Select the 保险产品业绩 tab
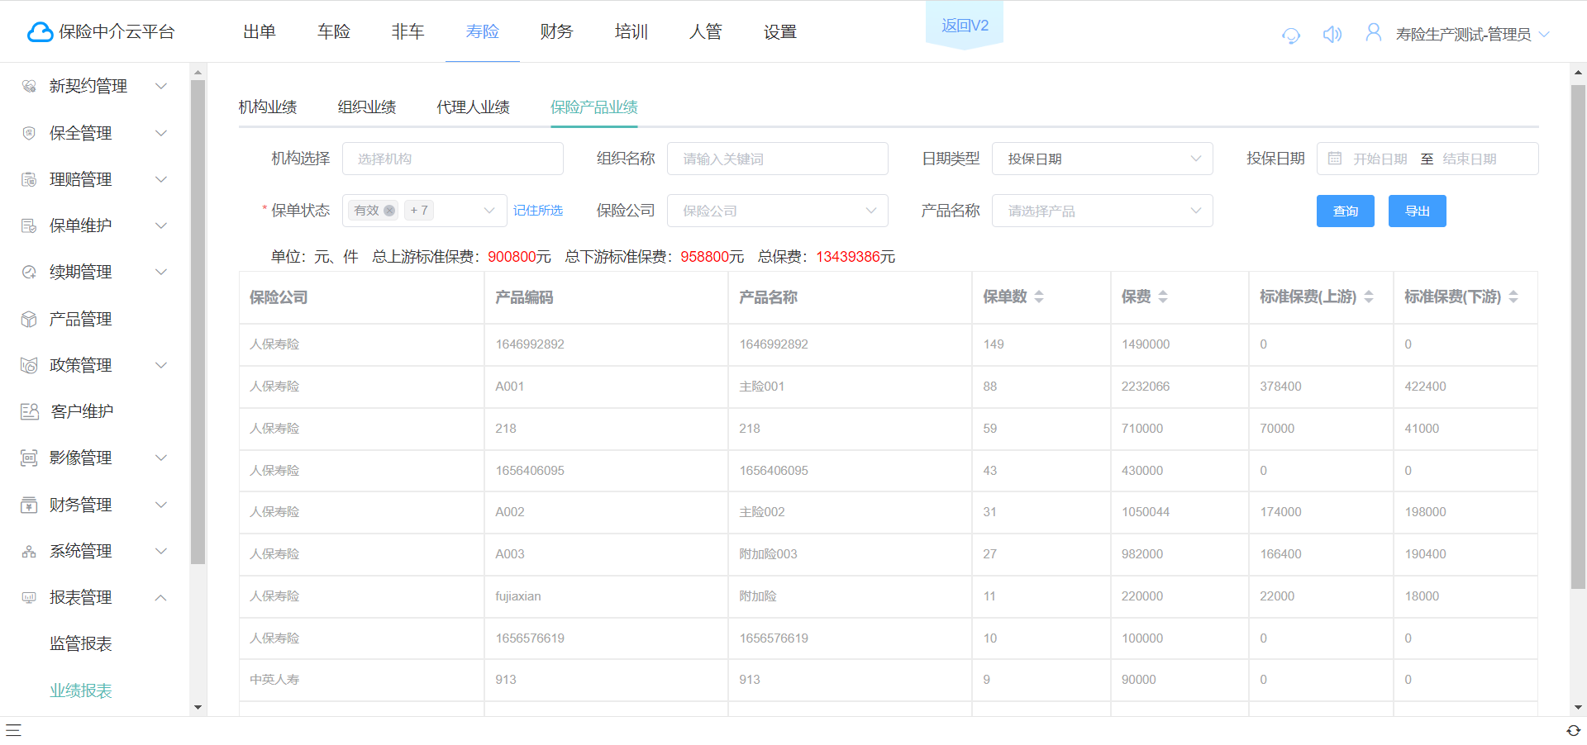The height and width of the screenshot is (745, 1587). (594, 107)
